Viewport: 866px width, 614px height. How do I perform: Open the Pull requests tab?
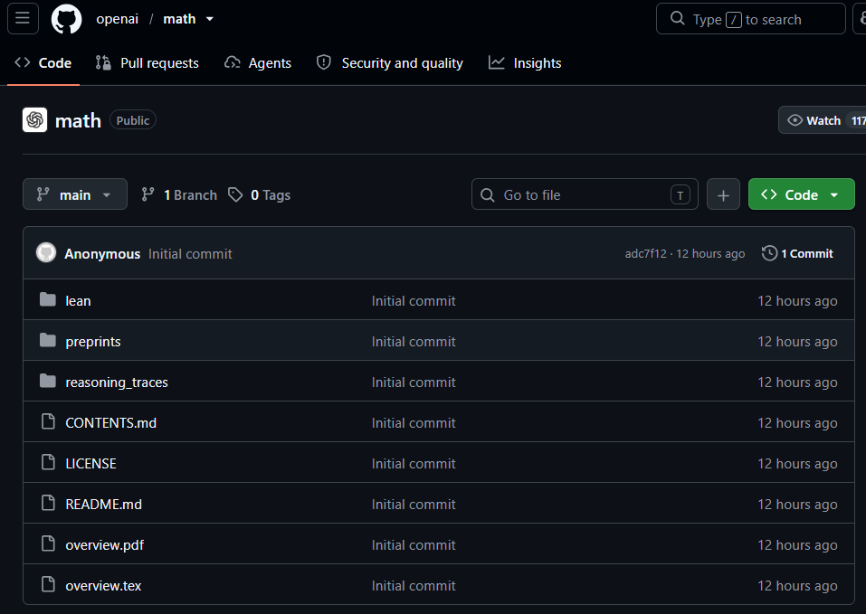(147, 63)
